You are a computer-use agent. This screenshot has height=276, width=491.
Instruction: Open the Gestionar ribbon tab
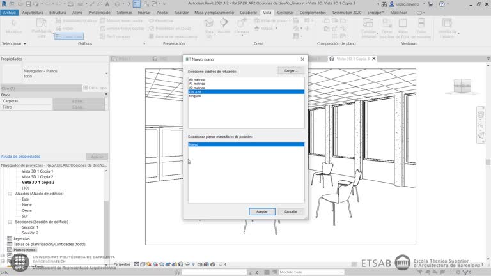[x=285, y=12]
